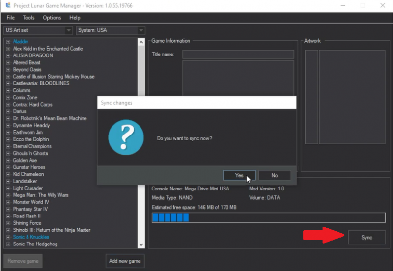Select Contra: Hard Corps in the list
The image size is (393, 271).
[32, 105]
